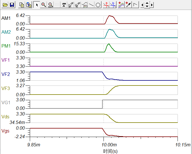Select the circle drawing tool
192x154 pixels.
[98, 5]
